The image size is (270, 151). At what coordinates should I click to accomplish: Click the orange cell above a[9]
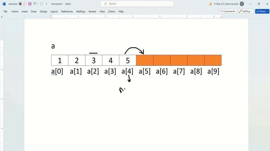[x=213, y=60]
